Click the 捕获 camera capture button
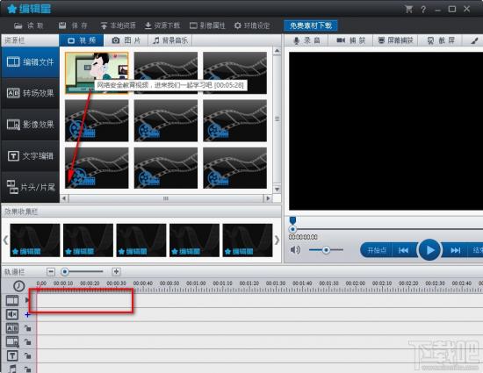This screenshot has width=483, height=373. (350, 40)
